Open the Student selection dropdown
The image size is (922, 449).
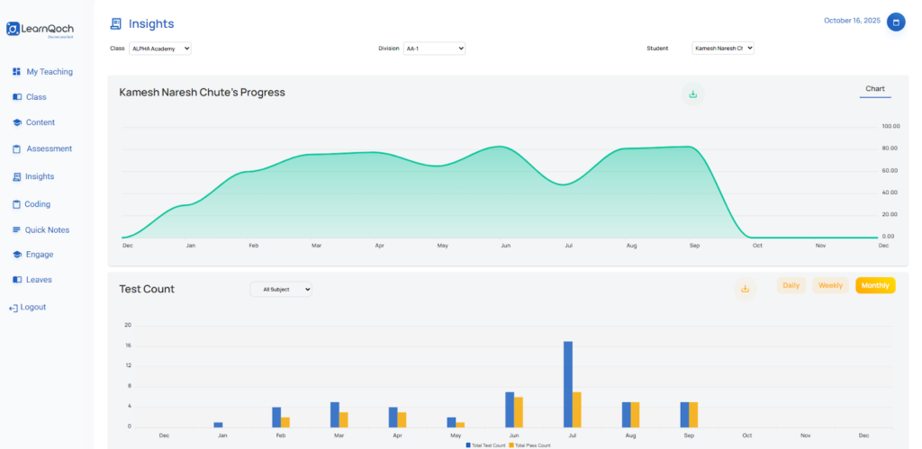[722, 49]
